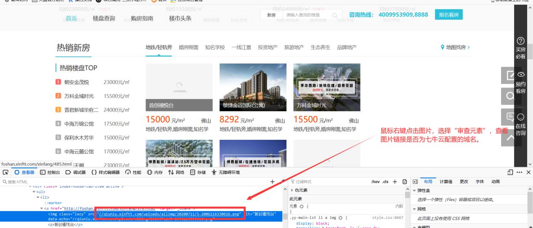Select the 地铁/轻轨旁 category tab
The width and height of the screenshot is (533, 228).
pos(159,47)
